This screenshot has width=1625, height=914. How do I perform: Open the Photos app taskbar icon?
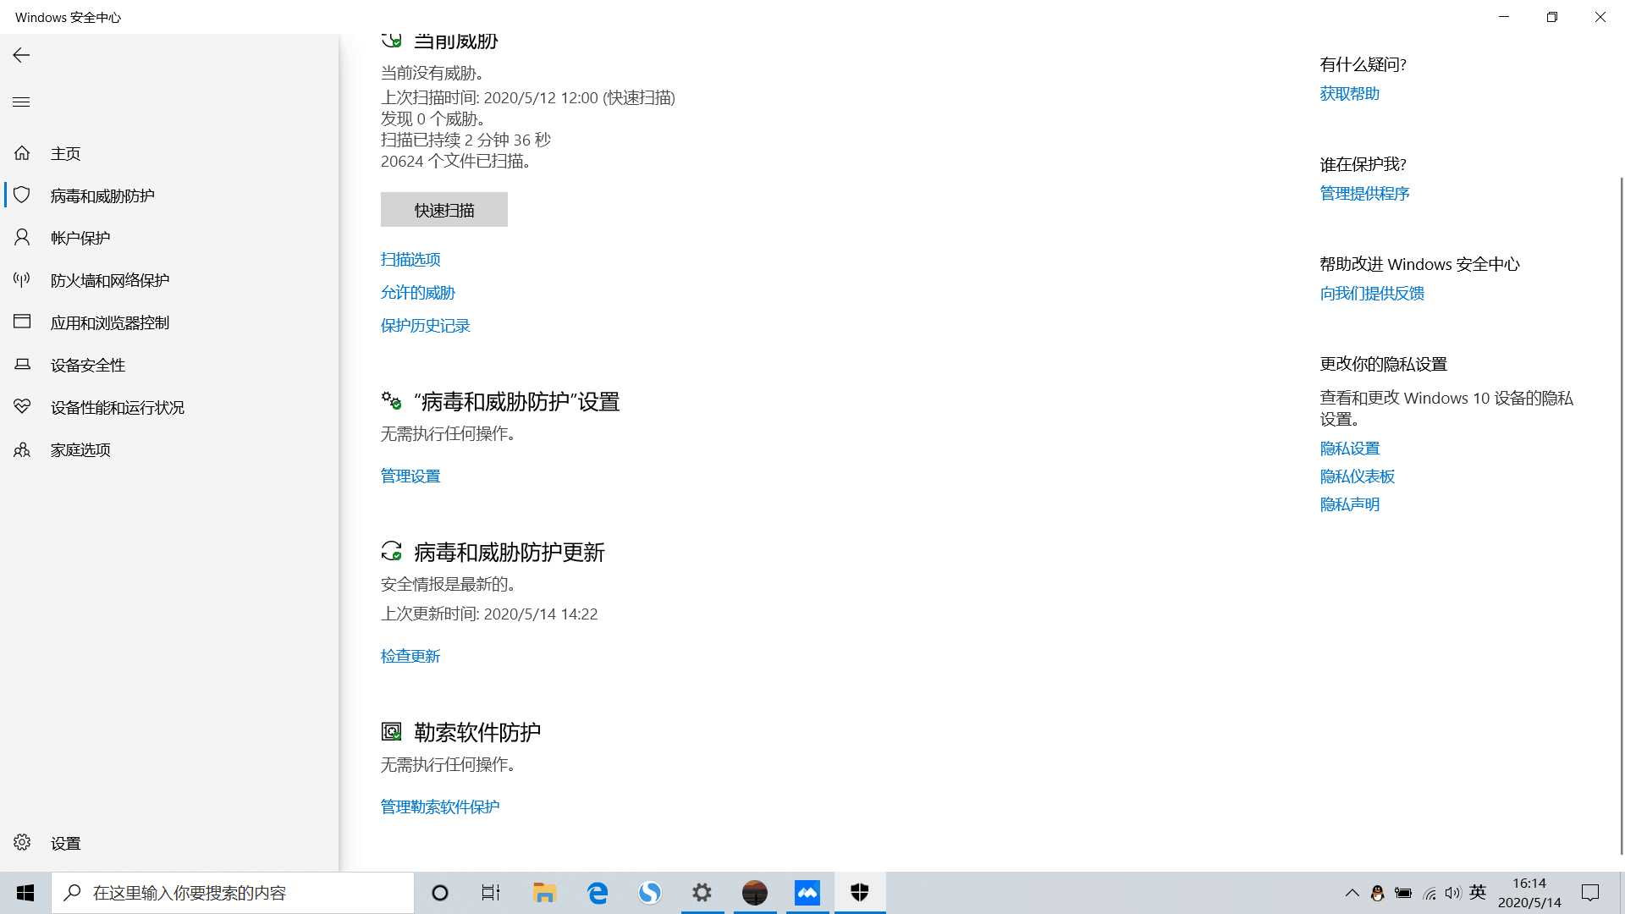[807, 893]
